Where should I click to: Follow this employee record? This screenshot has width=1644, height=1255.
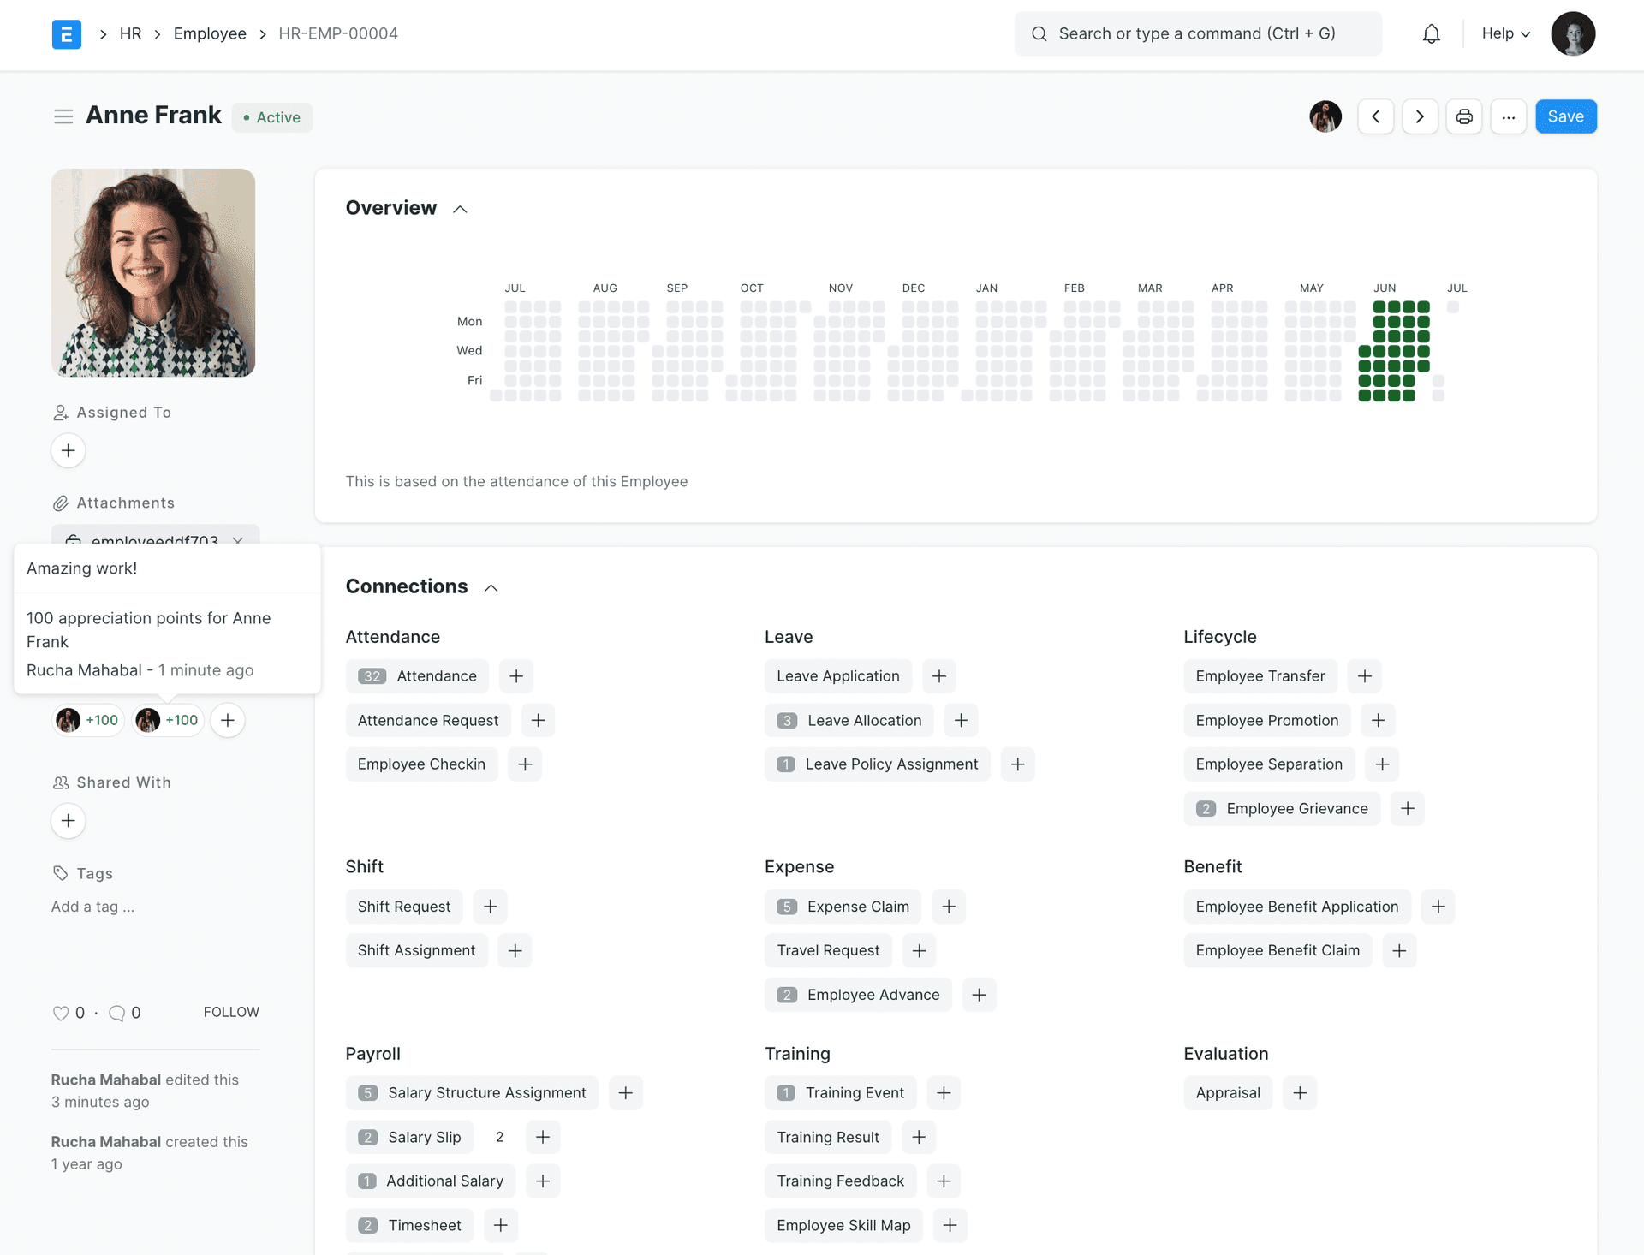230,1012
